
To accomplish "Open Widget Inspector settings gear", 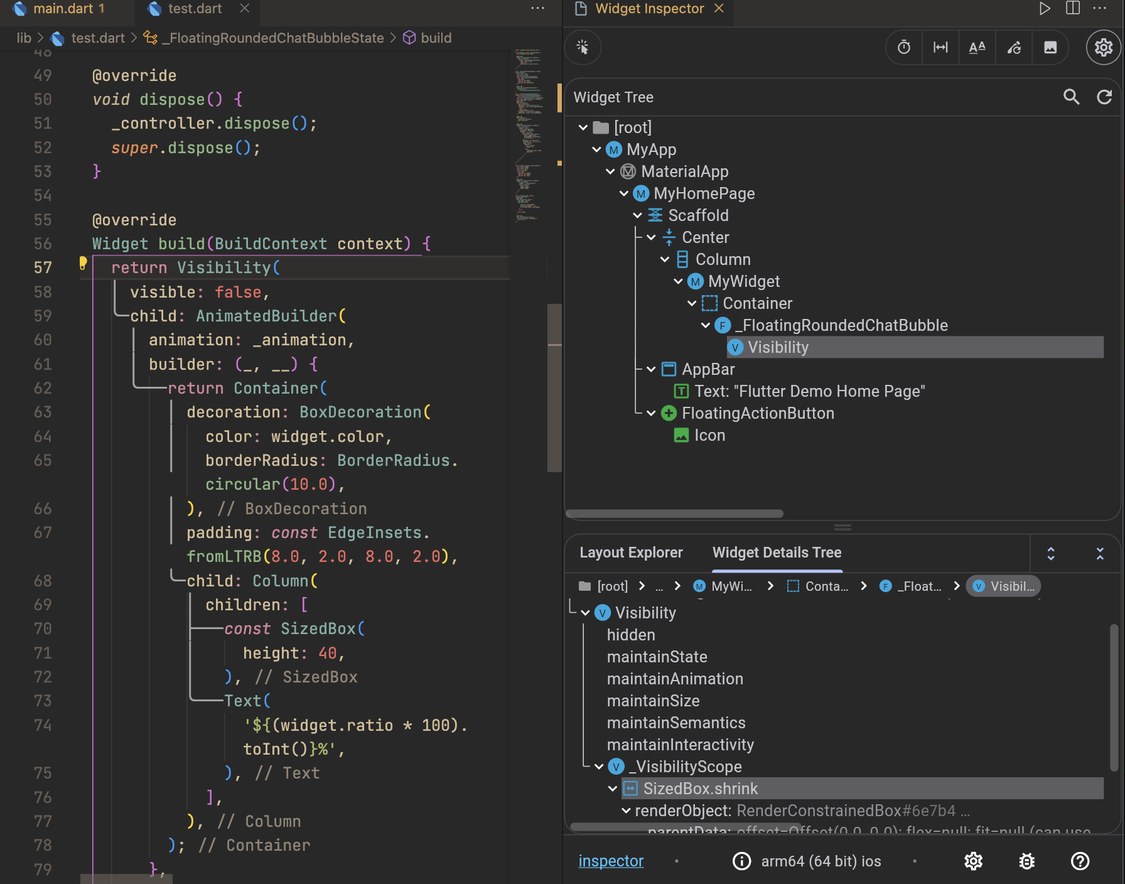I will click(x=1103, y=47).
